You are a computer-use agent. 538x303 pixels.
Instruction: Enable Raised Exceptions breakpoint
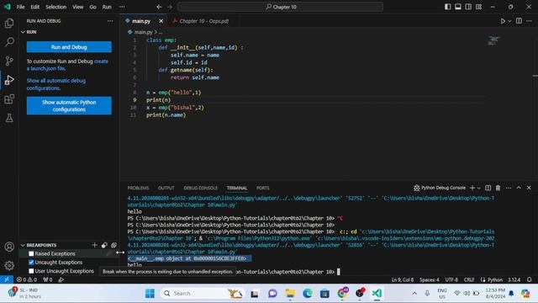click(31, 253)
